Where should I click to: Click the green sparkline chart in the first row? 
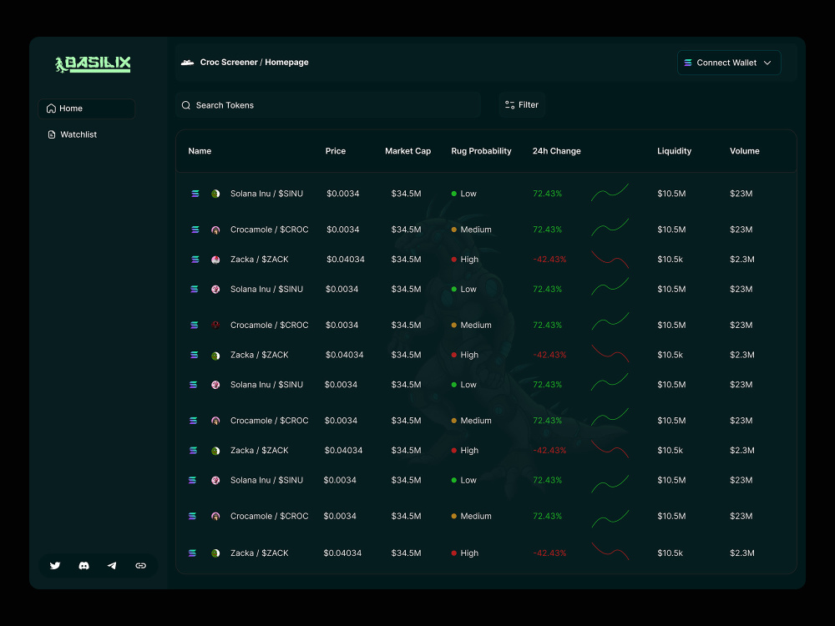[610, 192]
